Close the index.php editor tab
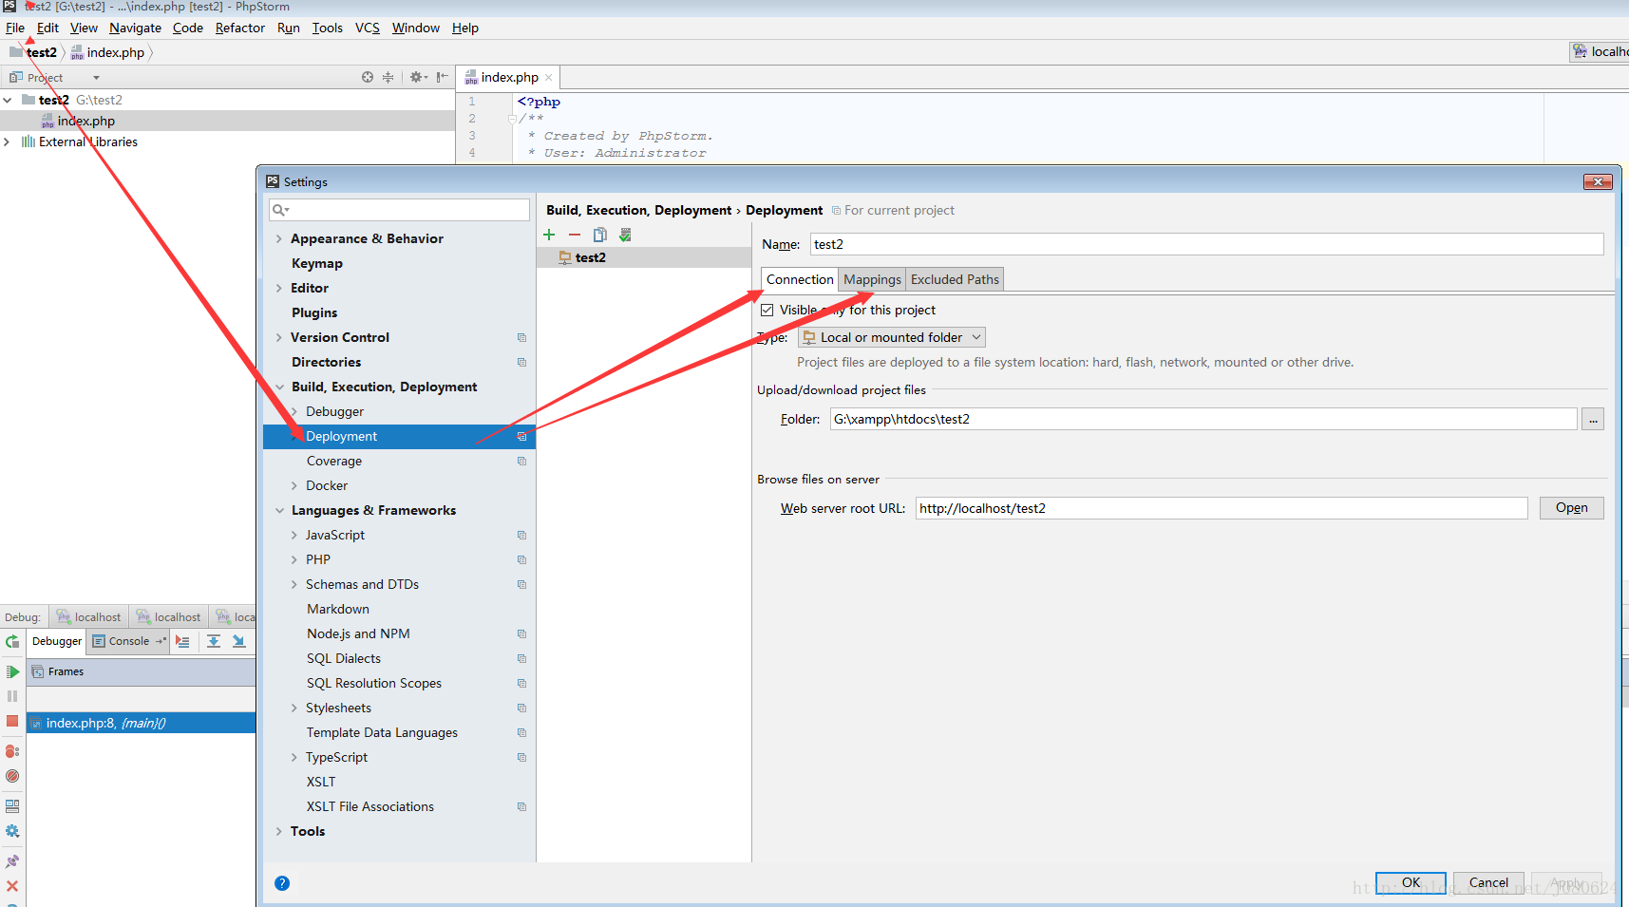 549,78
